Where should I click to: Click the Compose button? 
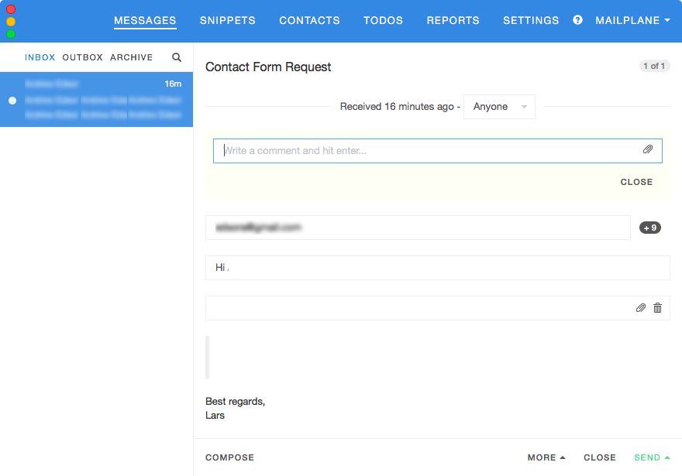(x=229, y=457)
